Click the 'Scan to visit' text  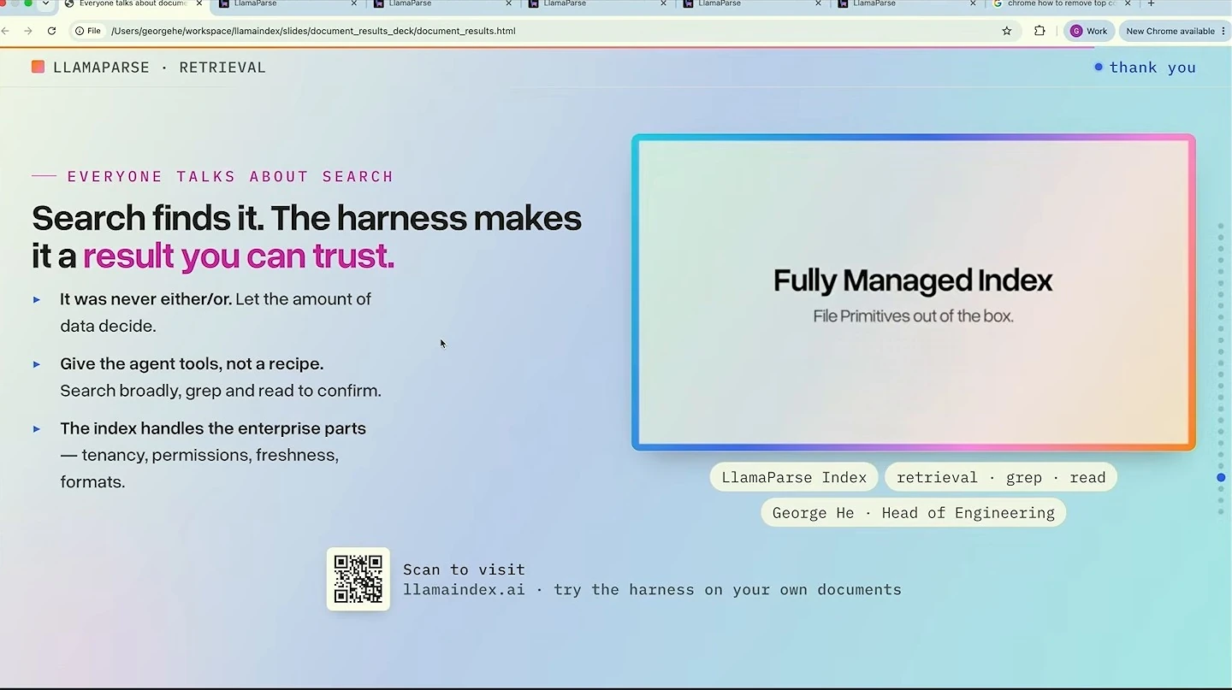(464, 569)
